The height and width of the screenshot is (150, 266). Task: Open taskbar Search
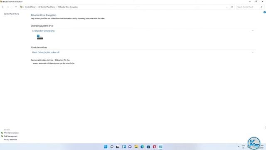112,147
